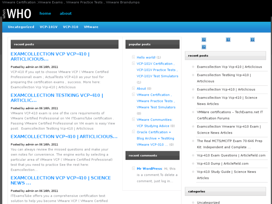The height and width of the screenshot is (204, 272).
Task: Click the sidebar categories header
Action: pyautogui.click(x=225, y=191)
